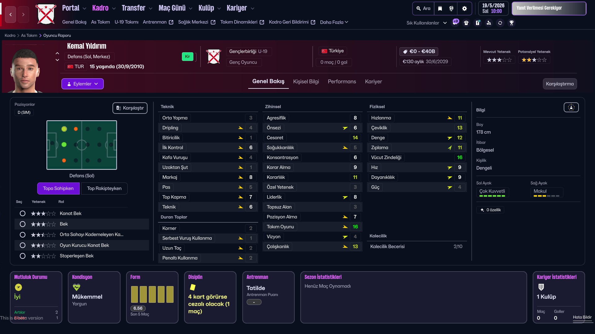The height and width of the screenshot is (334, 595).
Task: Open the Eylemler dropdown
Action: pyautogui.click(x=82, y=84)
